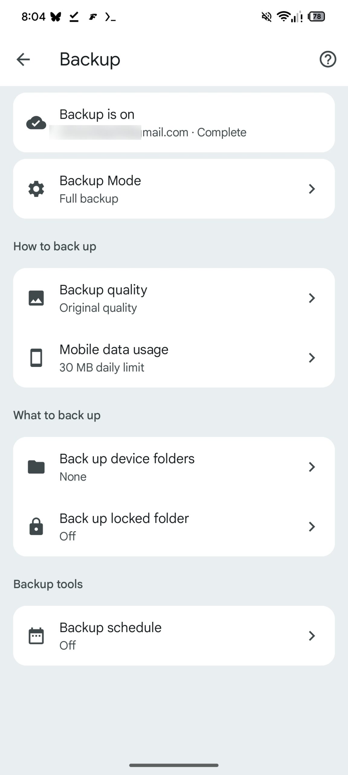Open Backup Mode showing Full backup
This screenshot has height=775, width=348.
click(x=174, y=189)
